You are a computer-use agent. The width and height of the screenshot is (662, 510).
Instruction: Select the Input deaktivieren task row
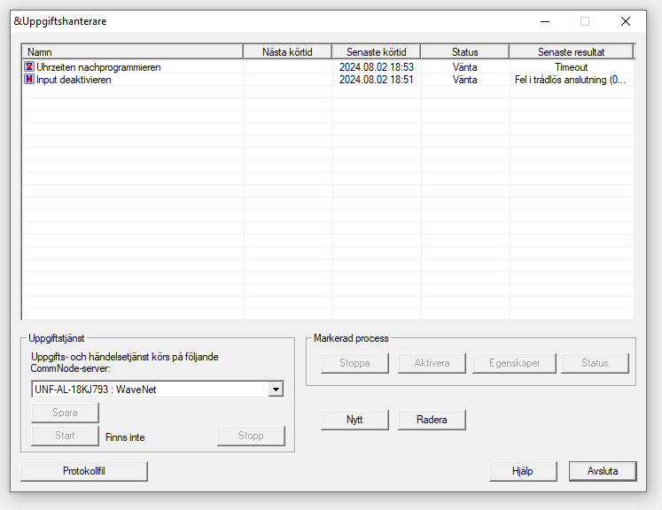point(74,80)
